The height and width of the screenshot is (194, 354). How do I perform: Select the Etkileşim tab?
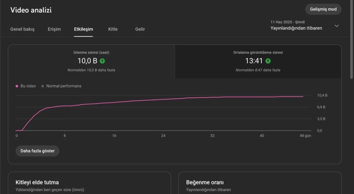[83, 29]
